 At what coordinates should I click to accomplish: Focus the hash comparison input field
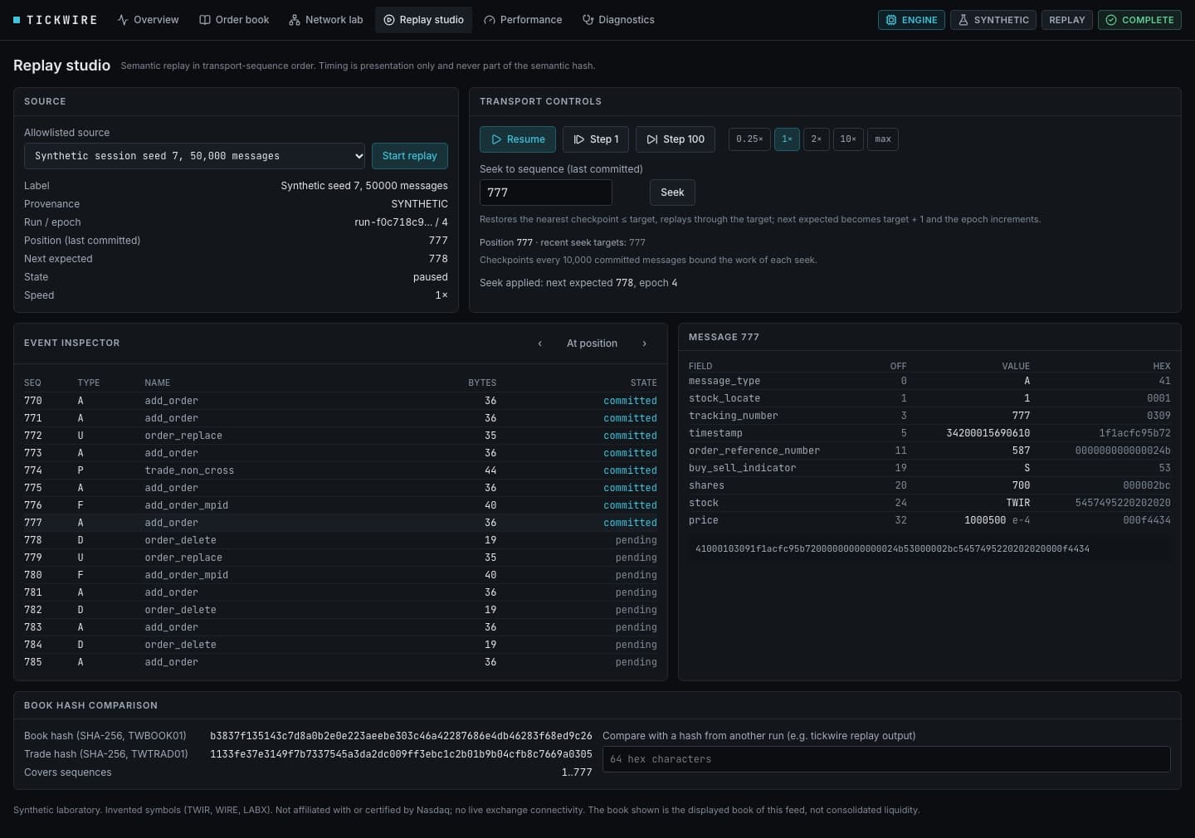coord(886,759)
